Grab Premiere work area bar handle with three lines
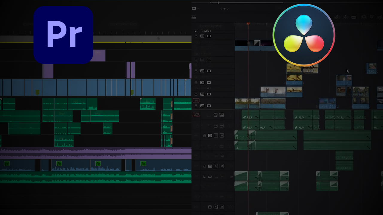This screenshot has width=383, height=215. click(x=158, y=39)
